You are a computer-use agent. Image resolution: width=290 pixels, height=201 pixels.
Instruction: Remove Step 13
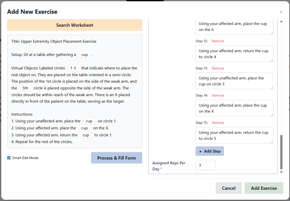218,68
